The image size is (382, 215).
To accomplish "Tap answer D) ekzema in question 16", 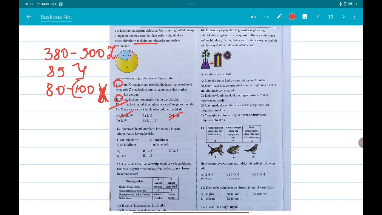I will [208, 199].
